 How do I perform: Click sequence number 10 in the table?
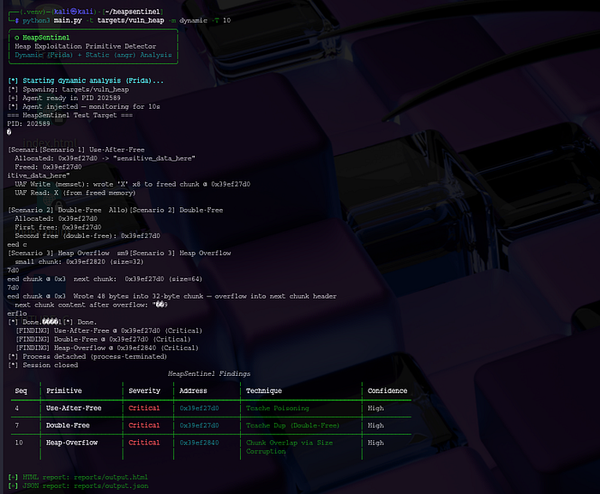(19, 443)
